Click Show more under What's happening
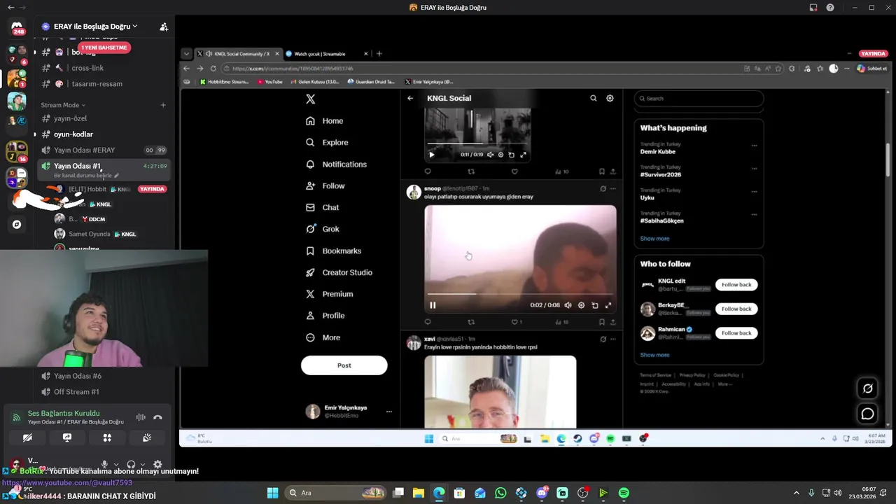The height and width of the screenshot is (504, 896). [654, 239]
